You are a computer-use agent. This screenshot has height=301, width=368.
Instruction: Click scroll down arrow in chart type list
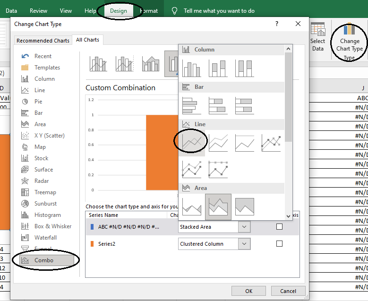tap(289, 216)
